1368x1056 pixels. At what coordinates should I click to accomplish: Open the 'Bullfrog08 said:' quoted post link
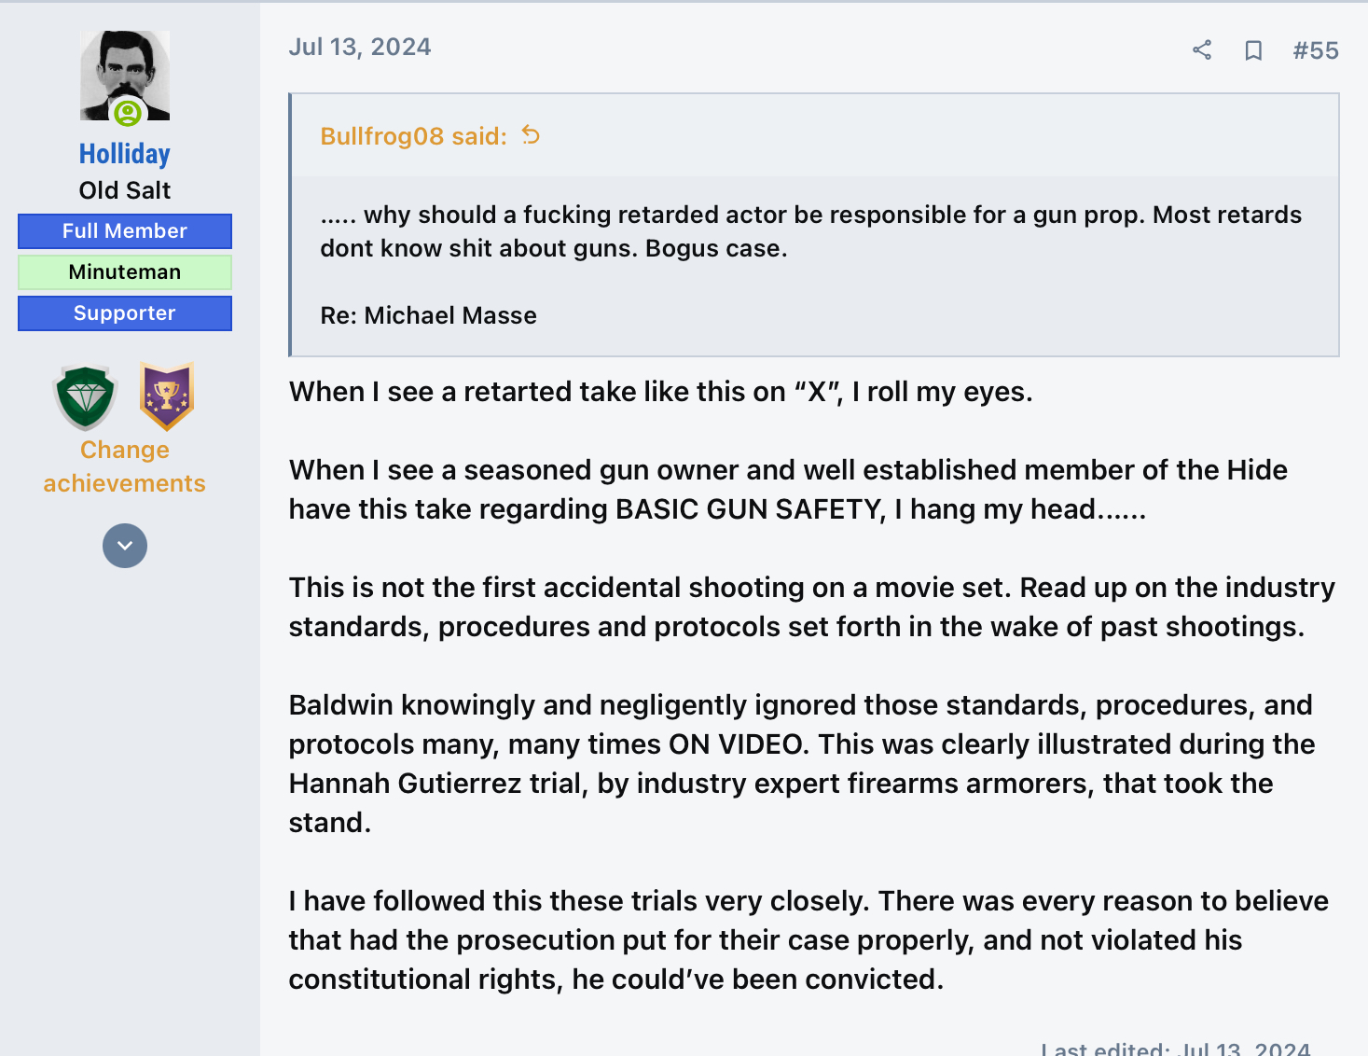[x=413, y=136]
